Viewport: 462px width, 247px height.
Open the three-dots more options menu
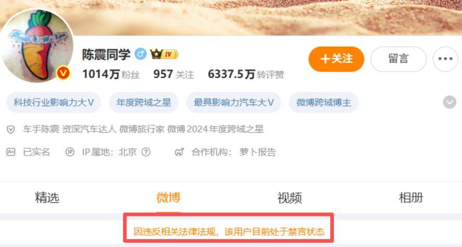(x=445, y=59)
